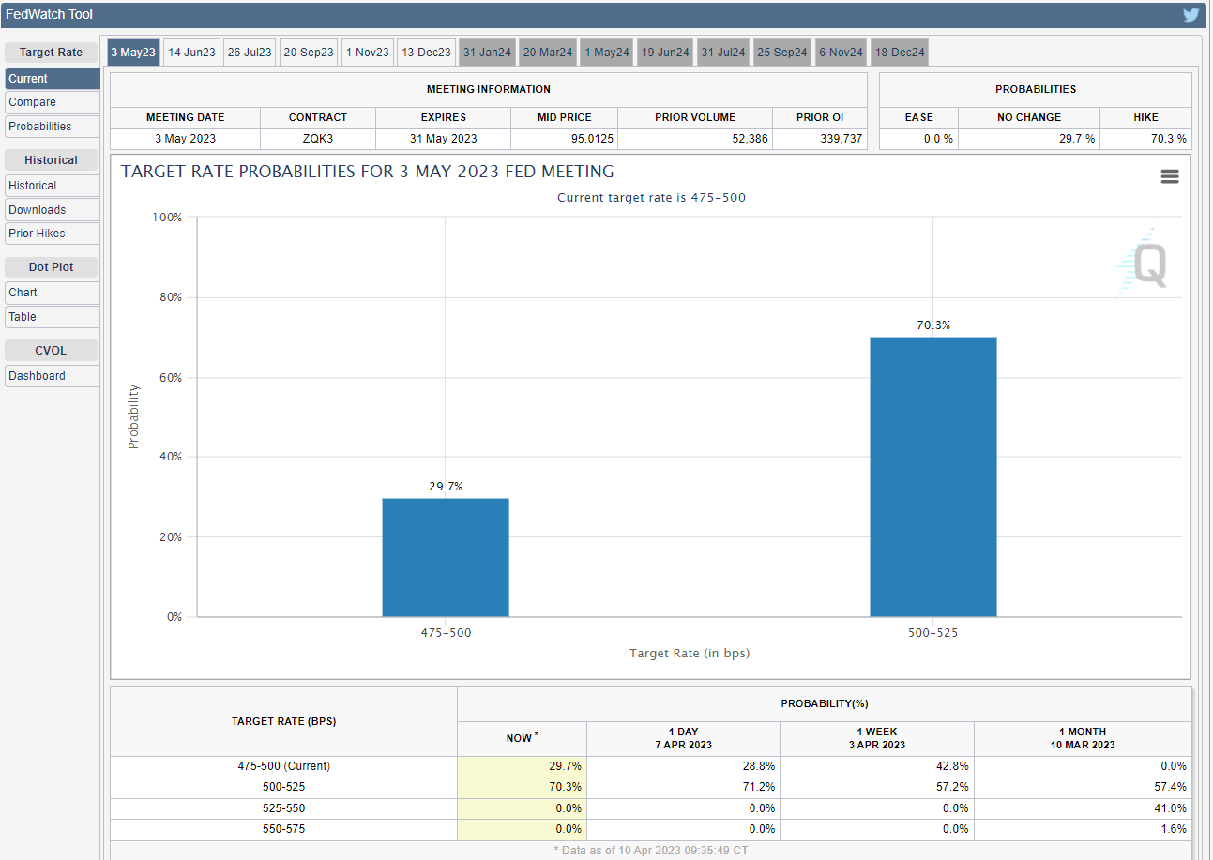Click the 550-575 table row label
This screenshot has width=1213, height=860.
(x=283, y=829)
